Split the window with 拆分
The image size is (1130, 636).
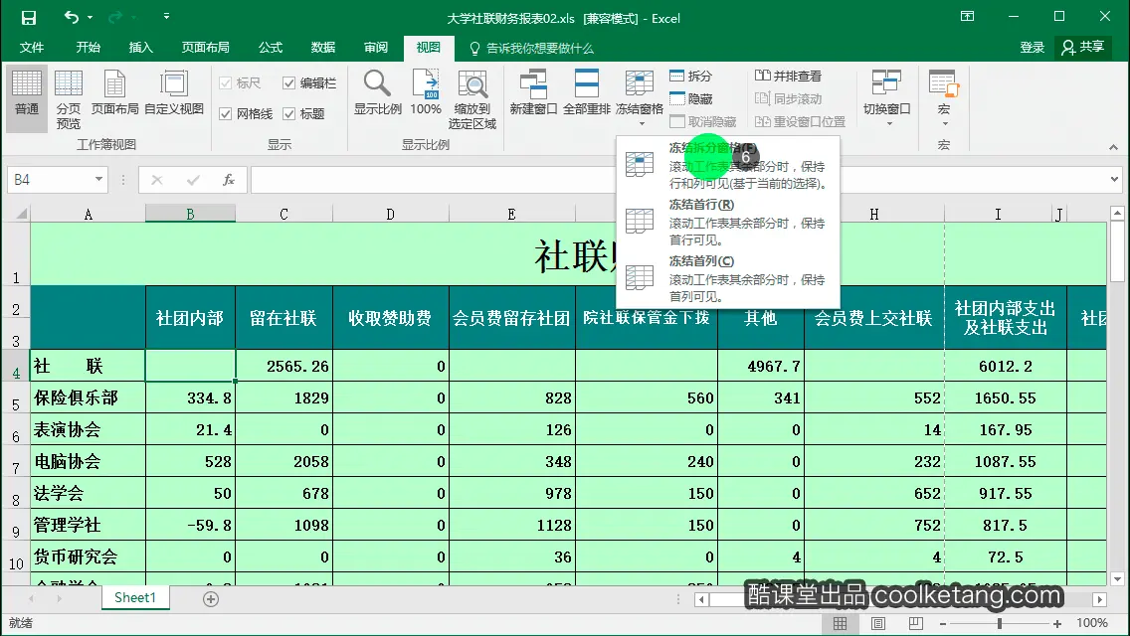[x=690, y=76]
